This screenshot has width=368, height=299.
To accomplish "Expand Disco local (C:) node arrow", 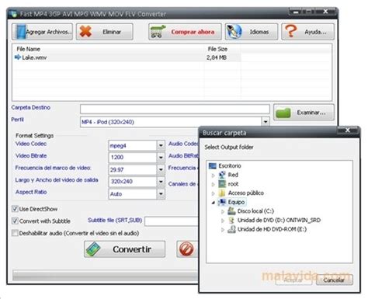I will (223, 211).
